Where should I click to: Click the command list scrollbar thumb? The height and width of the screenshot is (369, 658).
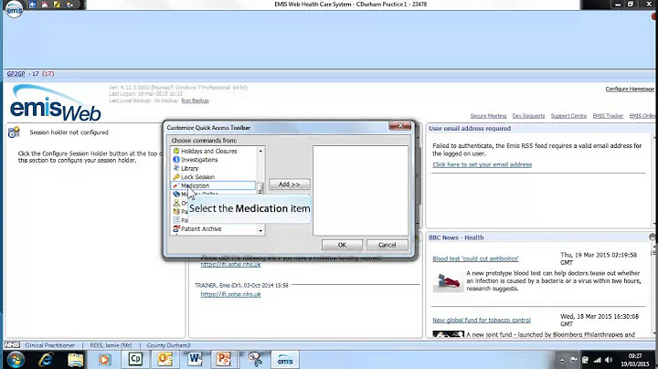pyautogui.click(x=260, y=188)
